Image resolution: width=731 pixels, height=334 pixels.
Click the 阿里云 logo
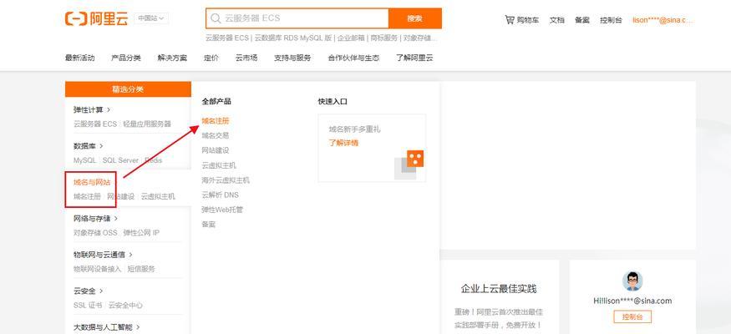97,18
